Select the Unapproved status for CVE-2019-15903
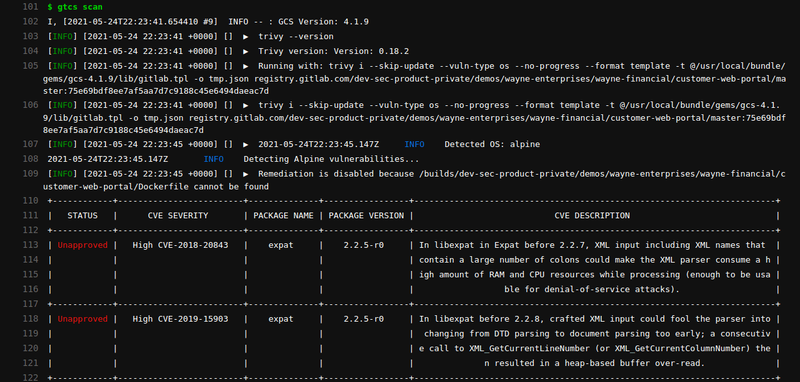The image size is (800, 382). pyautogui.click(x=82, y=318)
